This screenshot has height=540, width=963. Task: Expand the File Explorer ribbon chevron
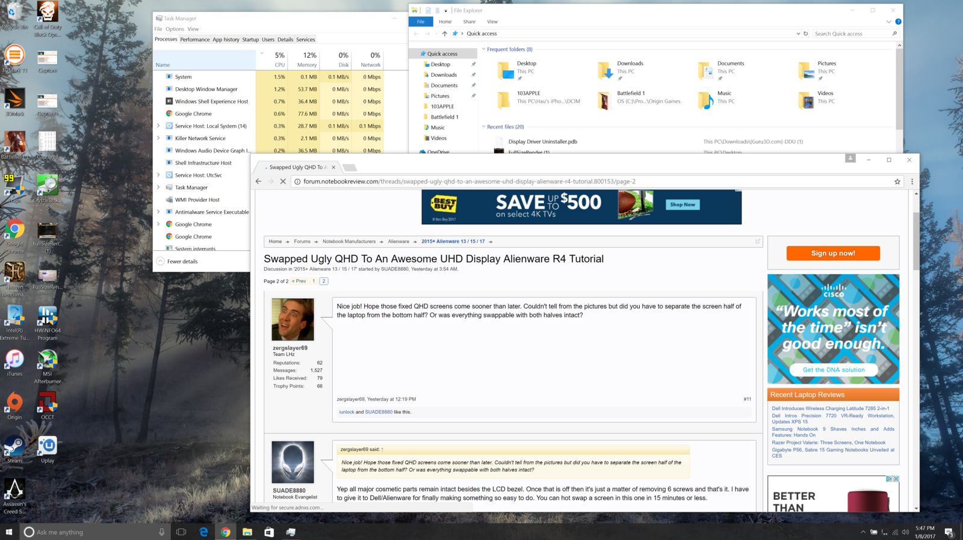coord(888,22)
